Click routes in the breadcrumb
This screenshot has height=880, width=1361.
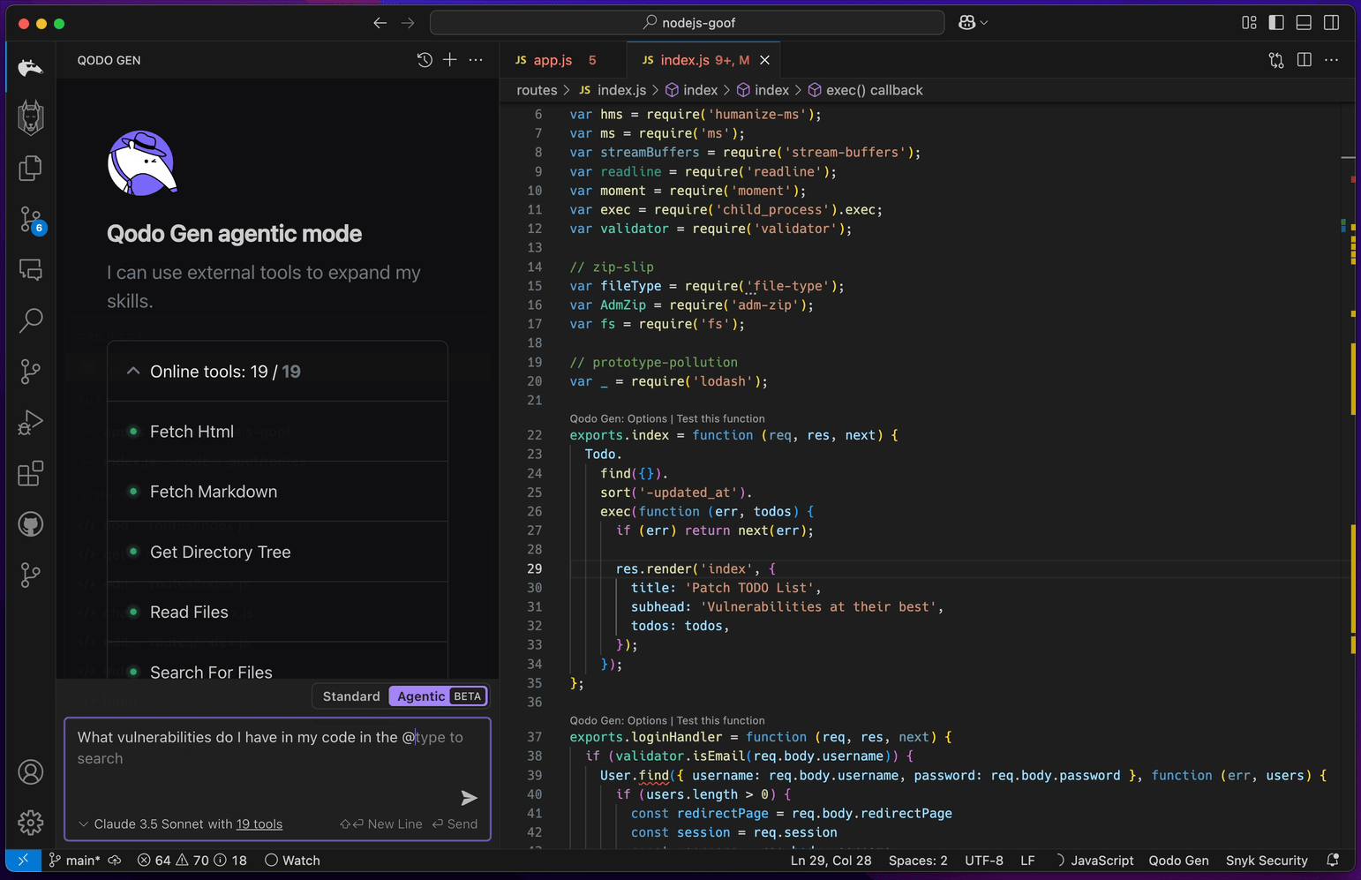pyautogui.click(x=537, y=90)
